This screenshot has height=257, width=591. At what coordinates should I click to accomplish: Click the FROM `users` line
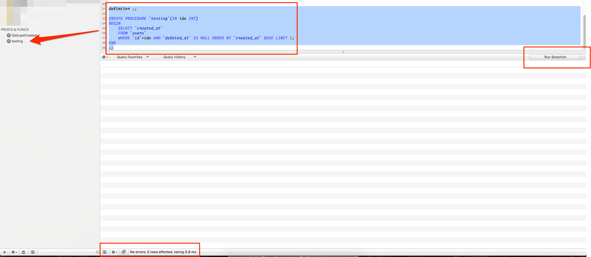tap(132, 33)
